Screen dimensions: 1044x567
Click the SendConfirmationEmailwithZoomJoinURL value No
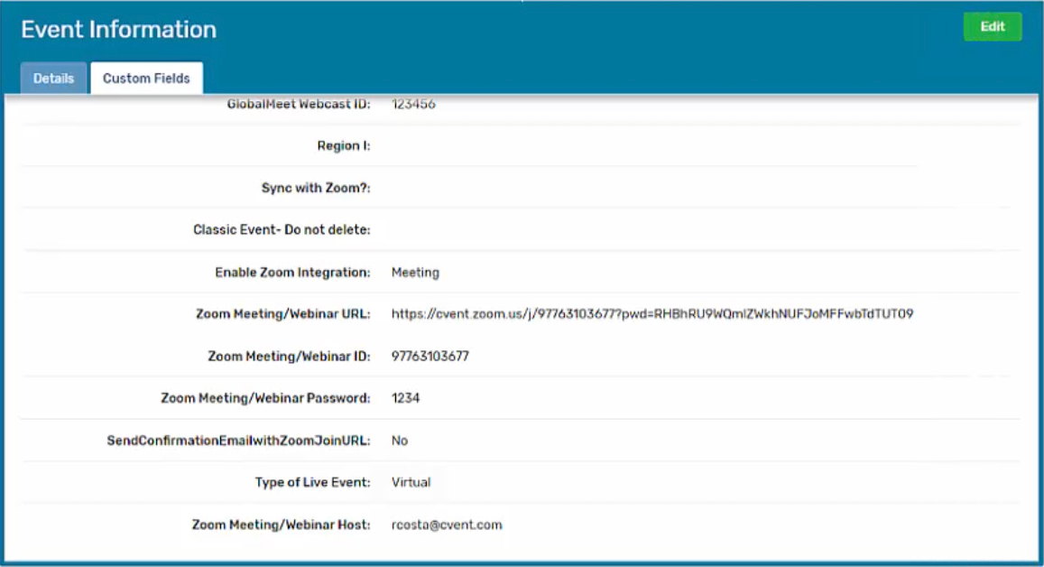pos(398,440)
